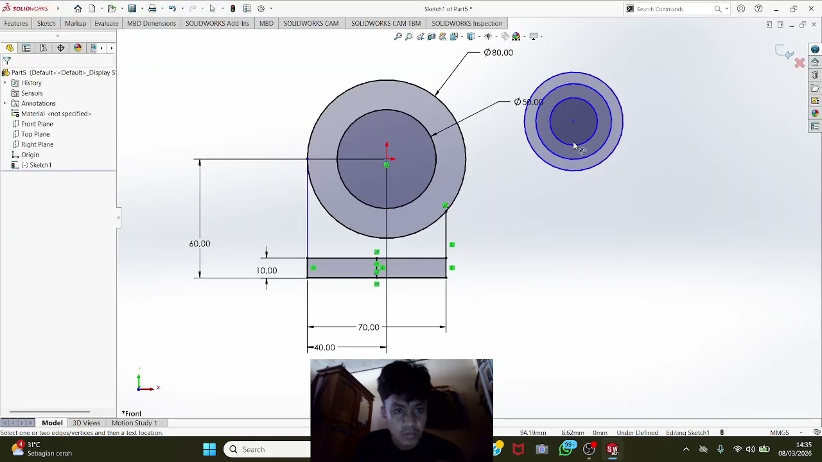The height and width of the screenshot is (462, 822).
Task: Choose the Select cursor tool
Action: point(213,9)
